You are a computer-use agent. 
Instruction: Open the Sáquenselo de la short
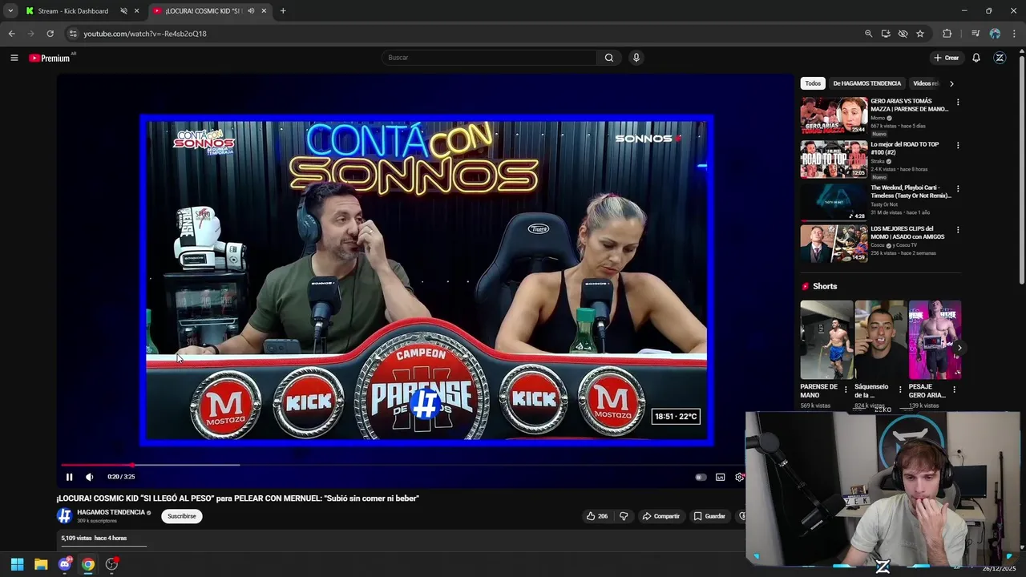(x=880, y=340)
